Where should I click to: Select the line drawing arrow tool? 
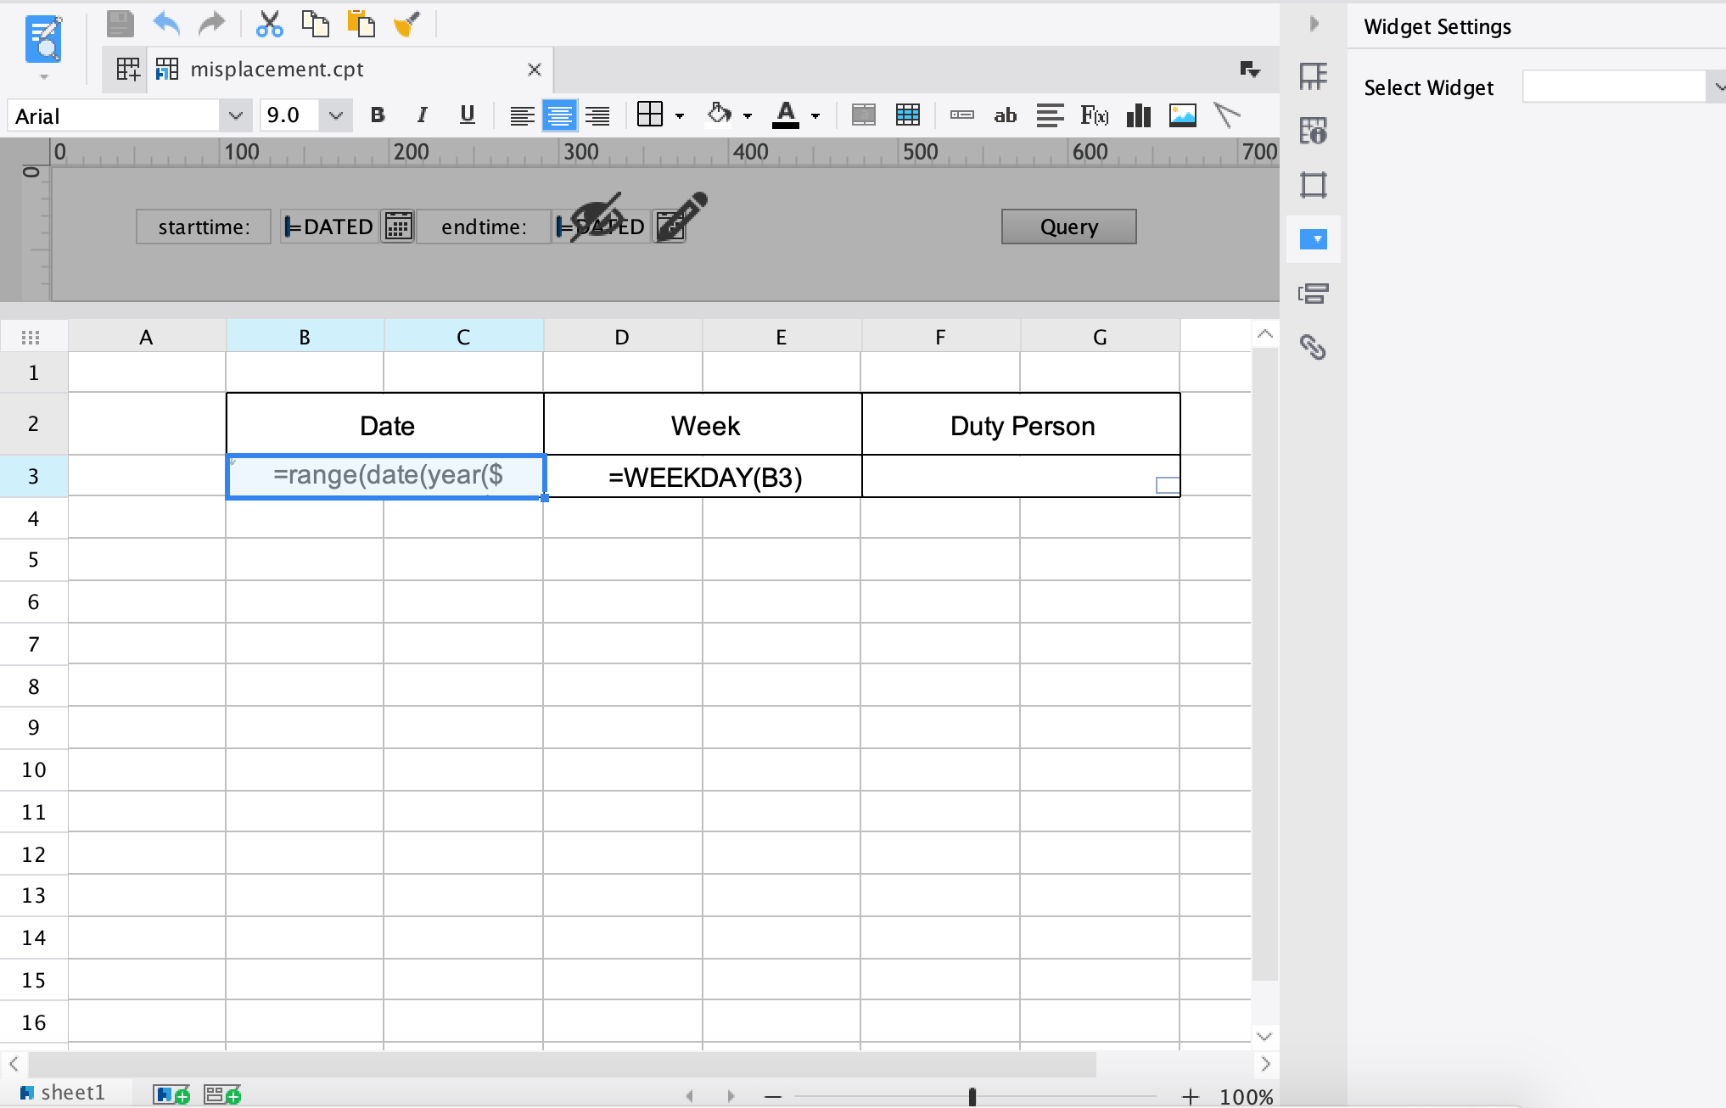click(x=1228, y=115)
